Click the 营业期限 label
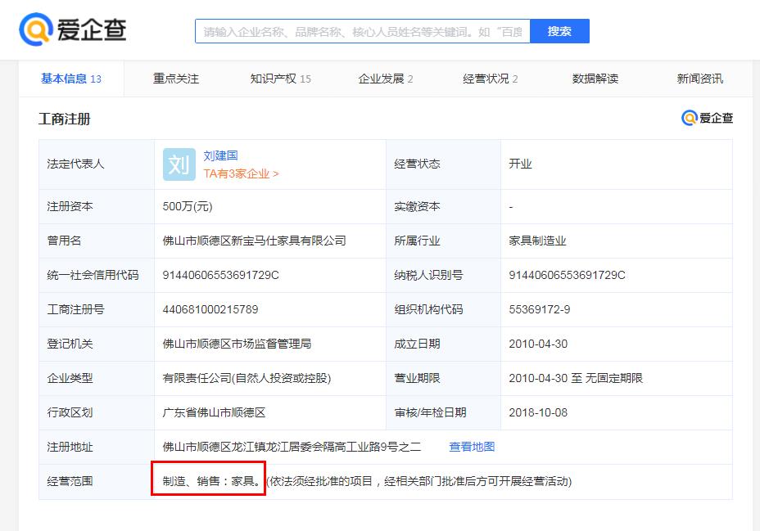The height and width of the screenshot is (531, 760). pyautogui.click(x=418, y=378)
